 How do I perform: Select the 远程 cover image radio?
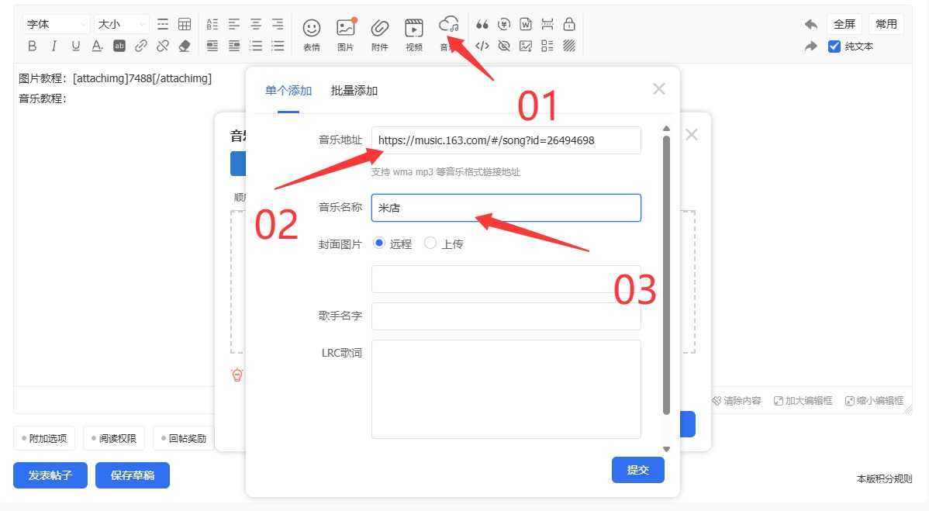[x=379, y=243]
